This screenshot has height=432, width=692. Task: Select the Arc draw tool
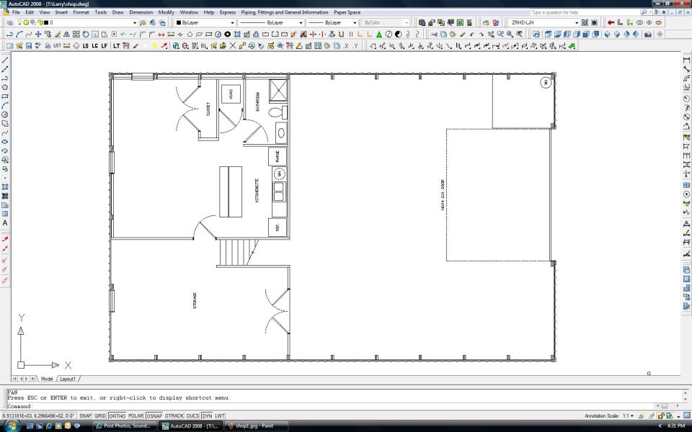click(x=5, y=105)
